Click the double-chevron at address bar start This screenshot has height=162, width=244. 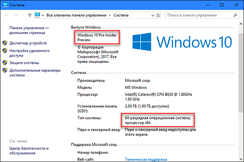(x=43, y=15)
